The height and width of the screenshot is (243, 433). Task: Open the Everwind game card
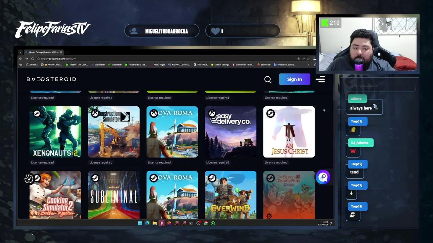(230, 195)
